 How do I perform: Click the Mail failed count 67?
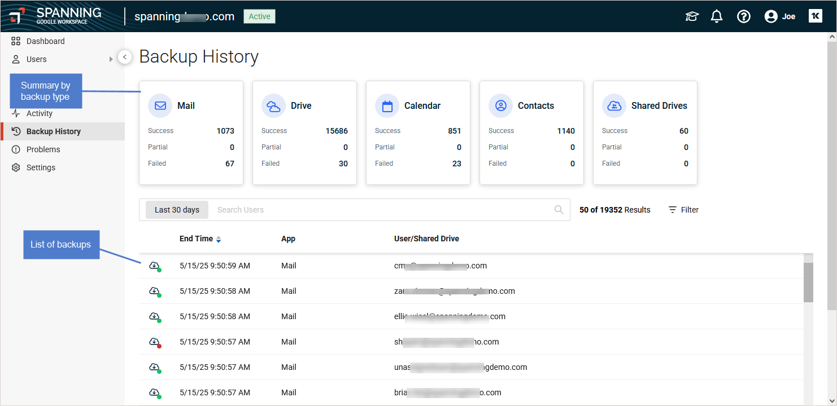coord(229,164)
